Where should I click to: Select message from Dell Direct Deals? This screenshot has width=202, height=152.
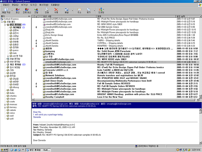pyautogui.click(x=115, y=81)
